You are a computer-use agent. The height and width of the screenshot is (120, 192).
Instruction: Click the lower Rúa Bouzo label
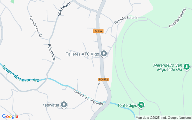52,52
